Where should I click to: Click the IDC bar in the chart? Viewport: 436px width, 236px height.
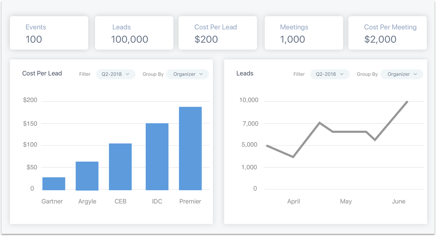(157, 157)
